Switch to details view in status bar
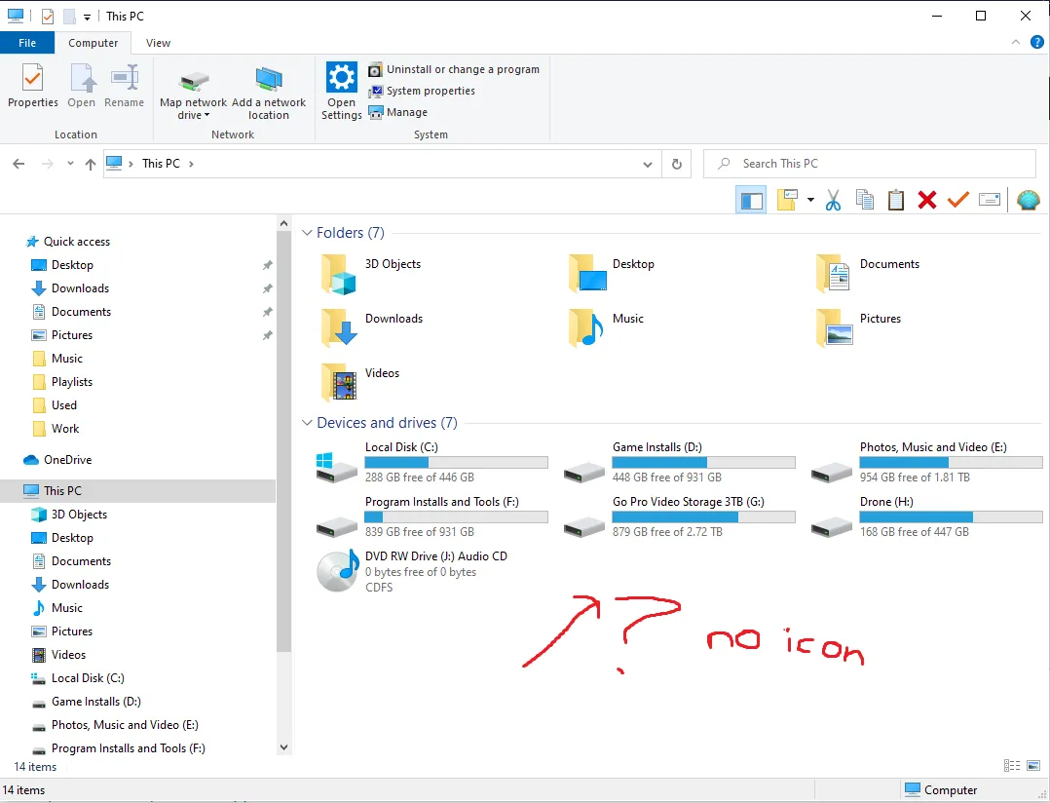Screen dimensions: 1050x803 click(x=1012, y=766)
